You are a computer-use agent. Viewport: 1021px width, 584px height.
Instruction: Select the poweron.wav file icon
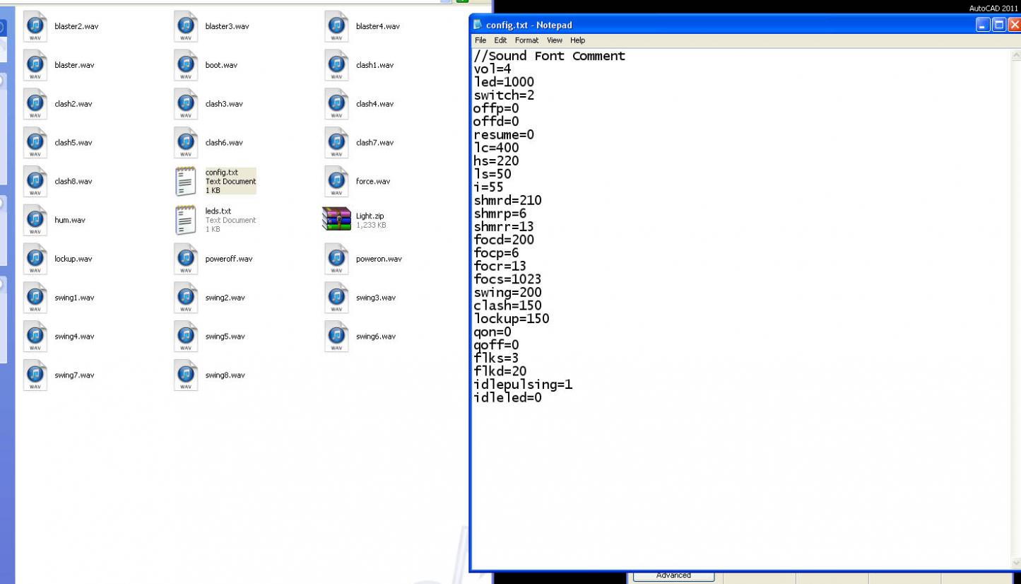[x=336, y=259]
